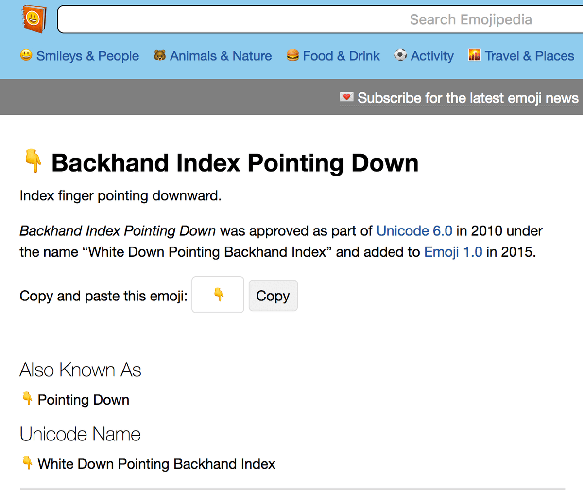Image resolution: width=583 pixels, height=493 pixels.
Task: Click the emoji beside White Down Pointing Backhand Index
Action: click(x=28, y=463)
